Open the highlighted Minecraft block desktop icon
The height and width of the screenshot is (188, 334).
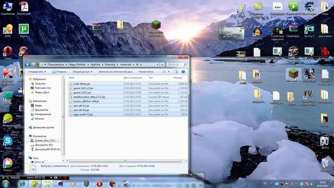[293, 75]
